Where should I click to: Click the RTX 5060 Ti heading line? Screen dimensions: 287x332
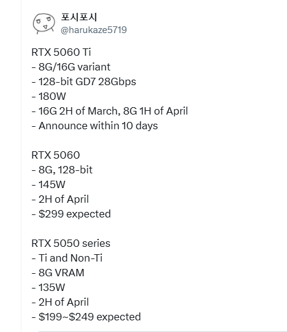tap(61, 52)
